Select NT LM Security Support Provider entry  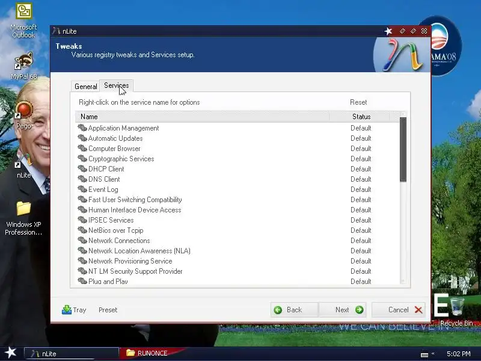[x=135, y=271]
